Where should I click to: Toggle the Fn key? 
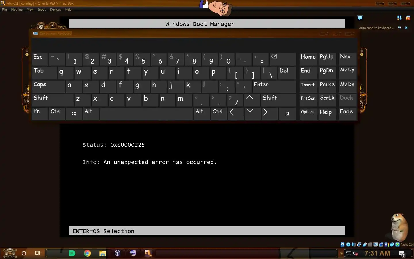point(40,114)
